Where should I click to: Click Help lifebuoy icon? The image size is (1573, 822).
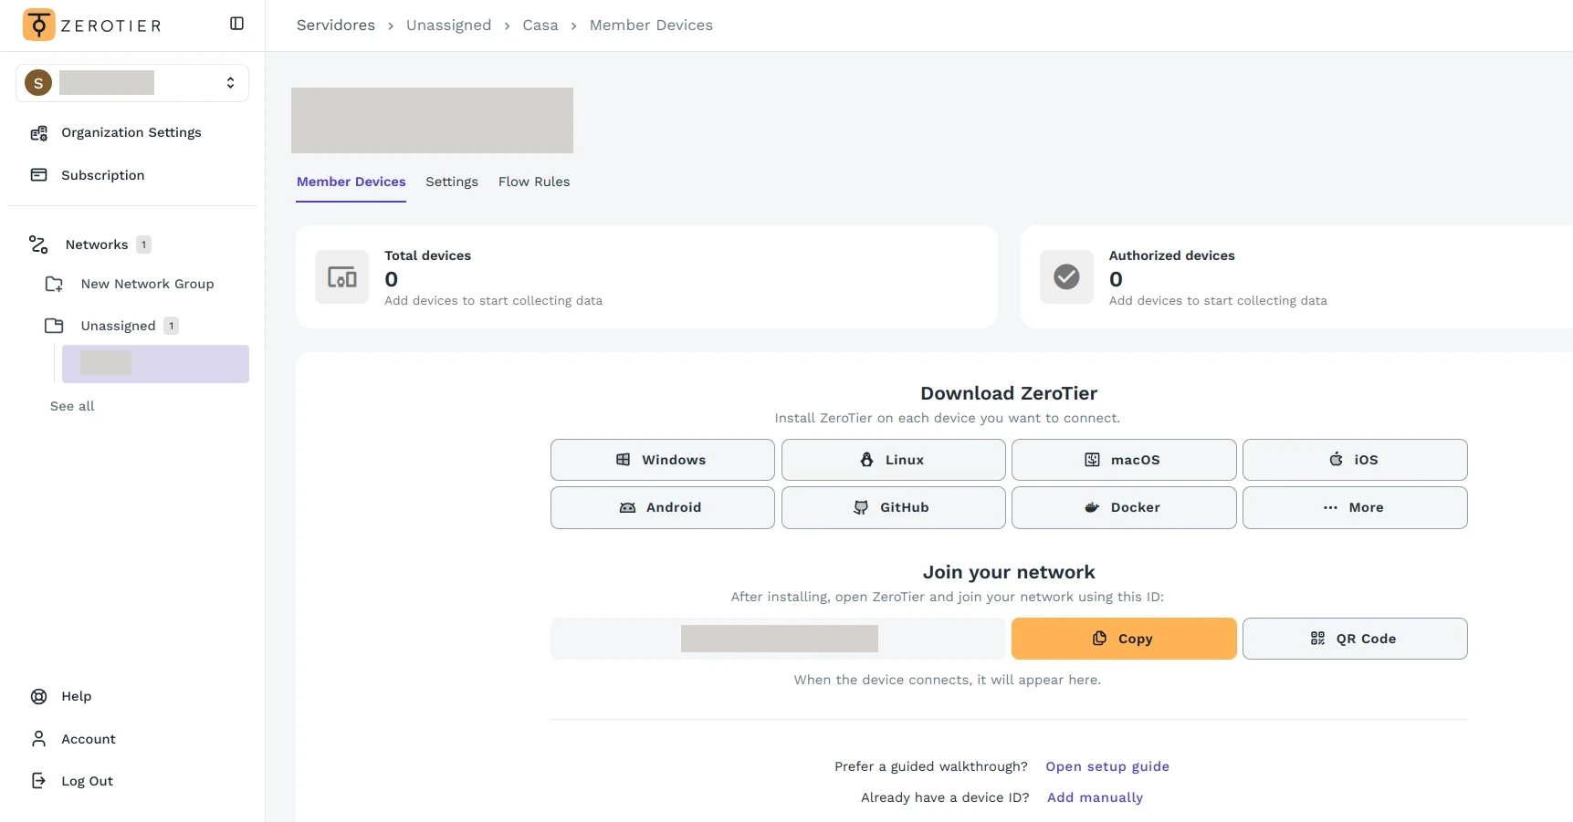(38, 696)
